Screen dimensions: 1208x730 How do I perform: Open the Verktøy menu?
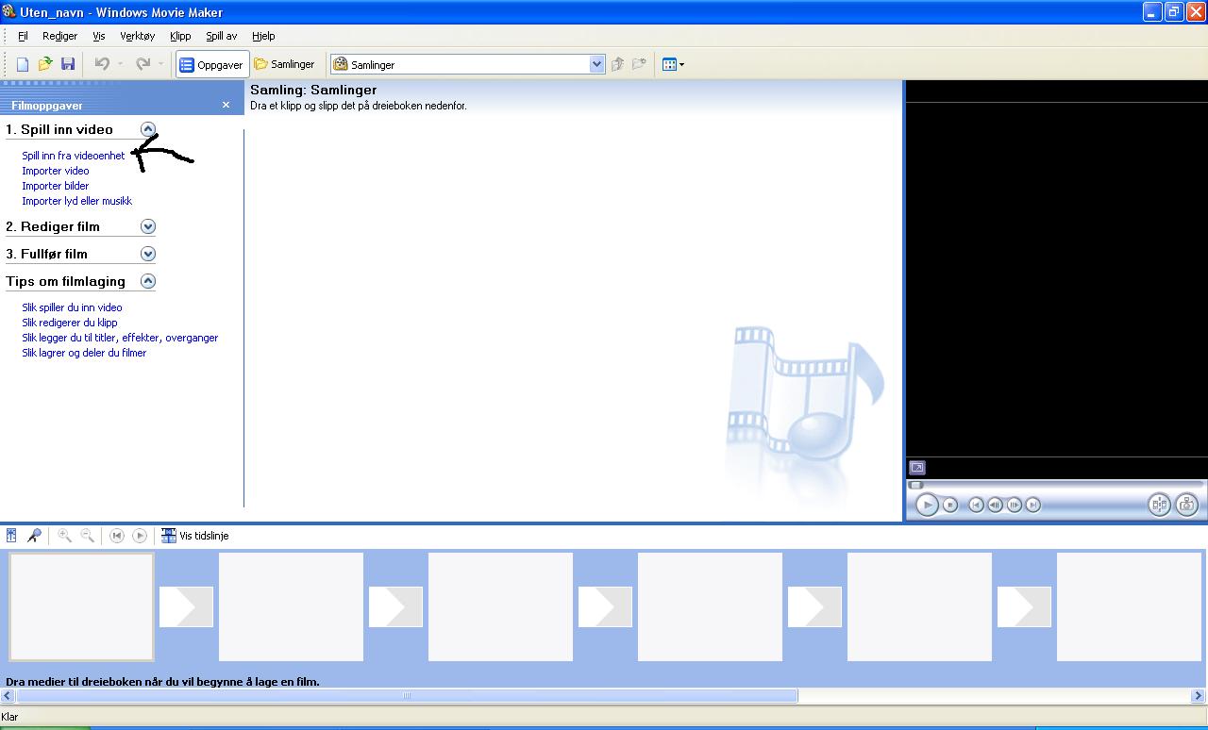tap(138, 36)
